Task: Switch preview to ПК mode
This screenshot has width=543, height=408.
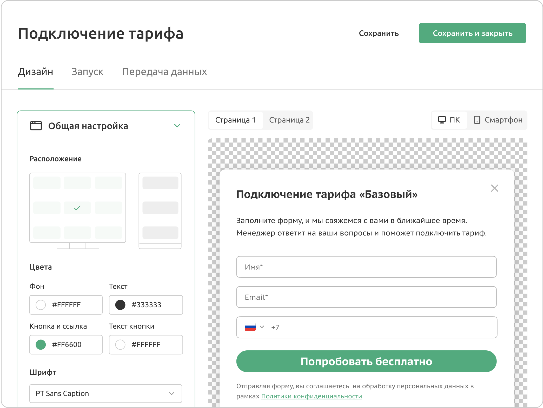Action: coord(449,120)
